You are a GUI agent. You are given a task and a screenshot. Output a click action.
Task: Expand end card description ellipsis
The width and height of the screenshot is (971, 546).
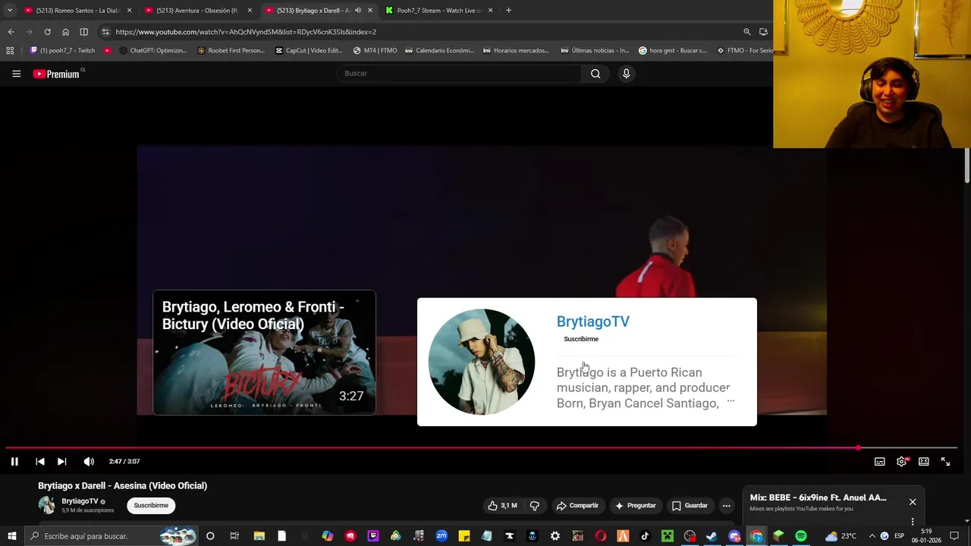pyautogui.click(x=731, y=401)
